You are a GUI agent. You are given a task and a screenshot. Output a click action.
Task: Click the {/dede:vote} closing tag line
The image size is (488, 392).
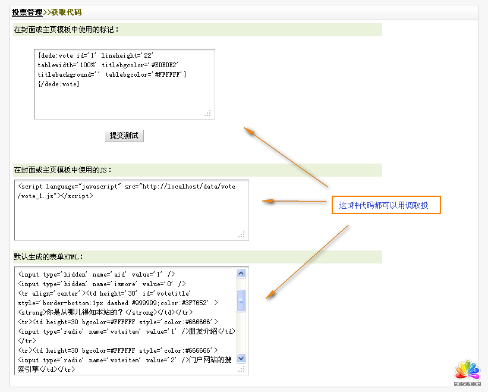tap(58, 84)
